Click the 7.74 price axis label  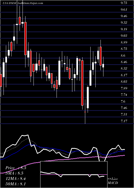[124, 95]
